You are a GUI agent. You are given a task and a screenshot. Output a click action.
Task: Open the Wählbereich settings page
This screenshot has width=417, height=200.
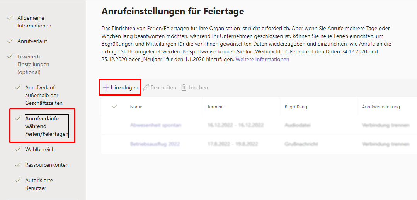tap(40, 149)
